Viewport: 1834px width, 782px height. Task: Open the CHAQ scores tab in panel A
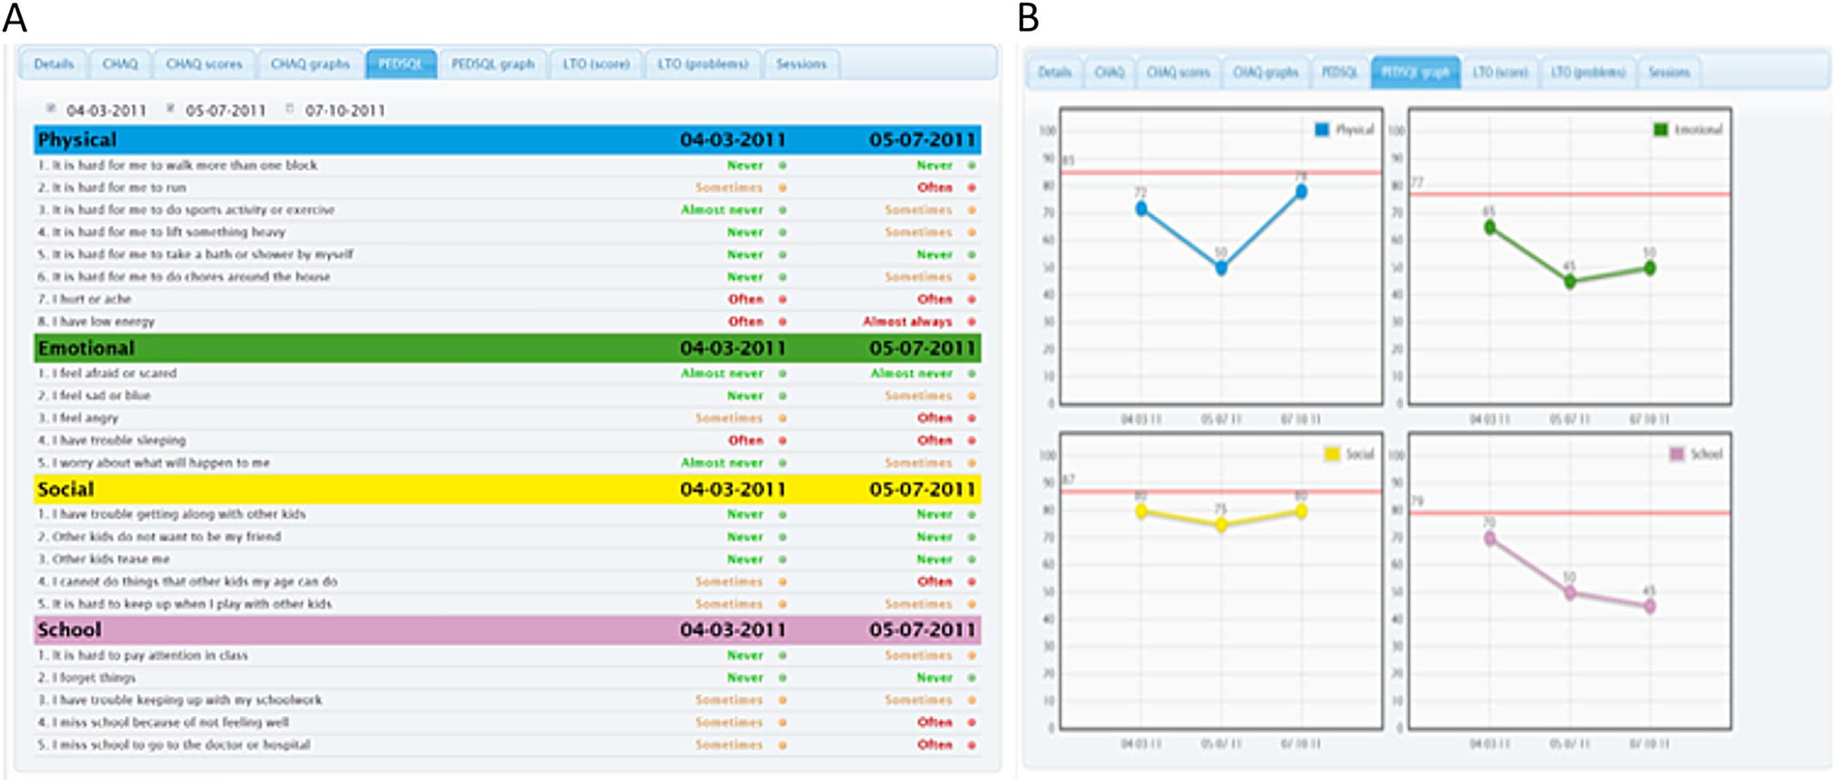pos(204,64)
